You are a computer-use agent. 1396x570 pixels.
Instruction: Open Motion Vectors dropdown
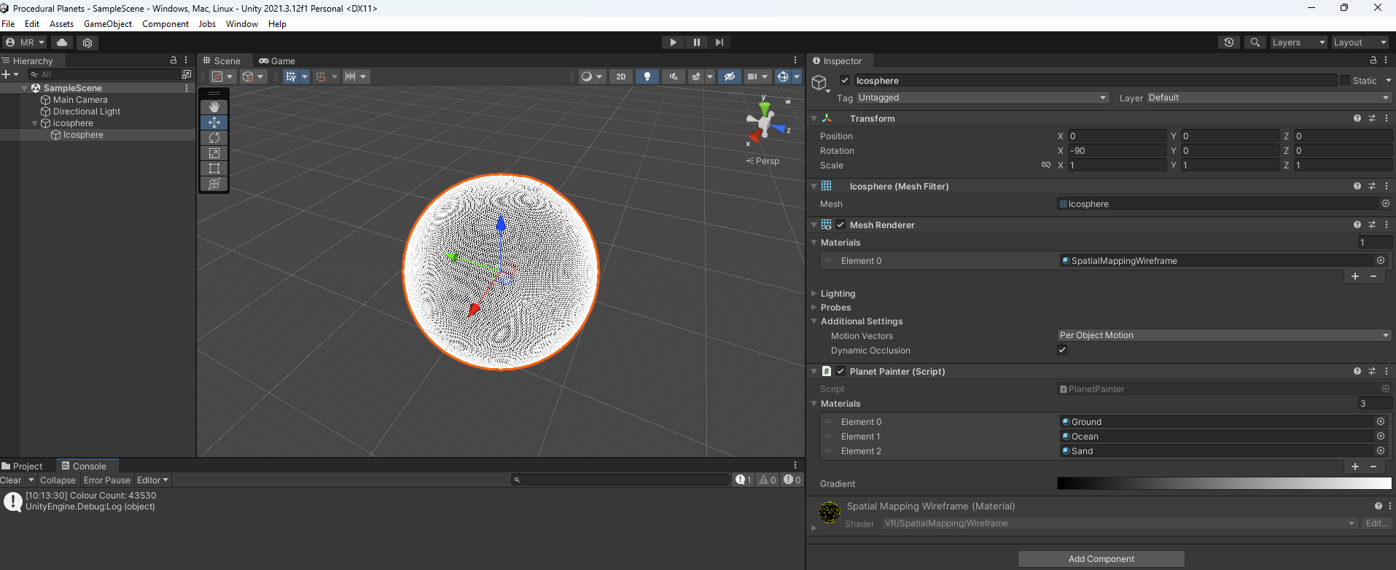pos(1224,335)
